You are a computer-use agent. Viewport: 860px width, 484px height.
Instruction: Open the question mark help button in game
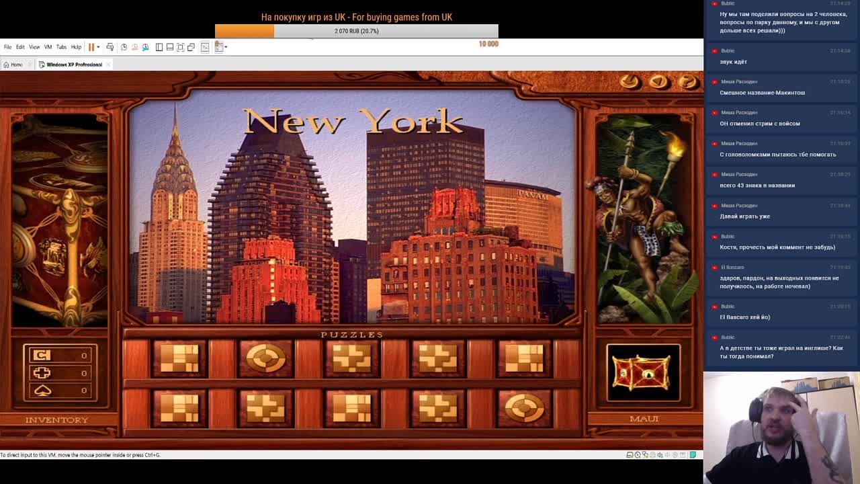click(687, 81)
